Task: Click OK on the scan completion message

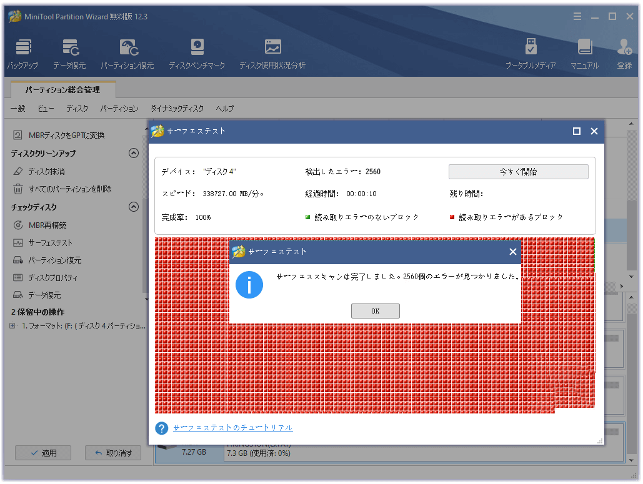Action: (375, 310)
